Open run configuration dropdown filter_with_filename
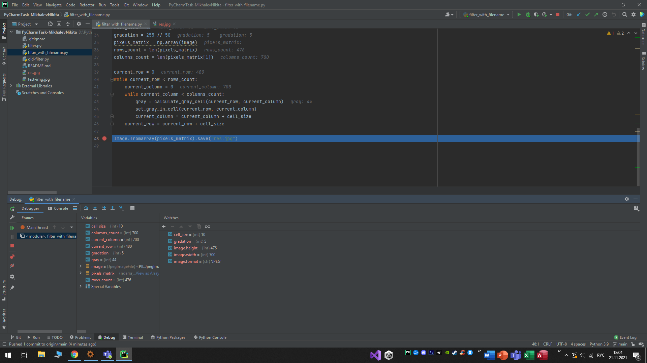Viewport: 647px width, 363px height. (486, 14)
